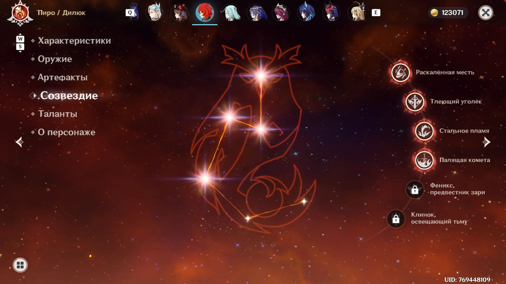The width and height of the screenshot is (506, 284).
Task: Click the gold Mora coin icon
Action: click(434, 13)
